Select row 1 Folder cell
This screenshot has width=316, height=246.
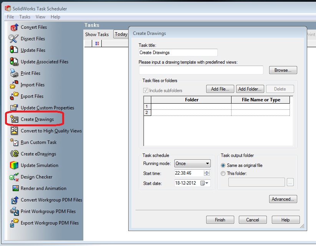pos(191,106)
